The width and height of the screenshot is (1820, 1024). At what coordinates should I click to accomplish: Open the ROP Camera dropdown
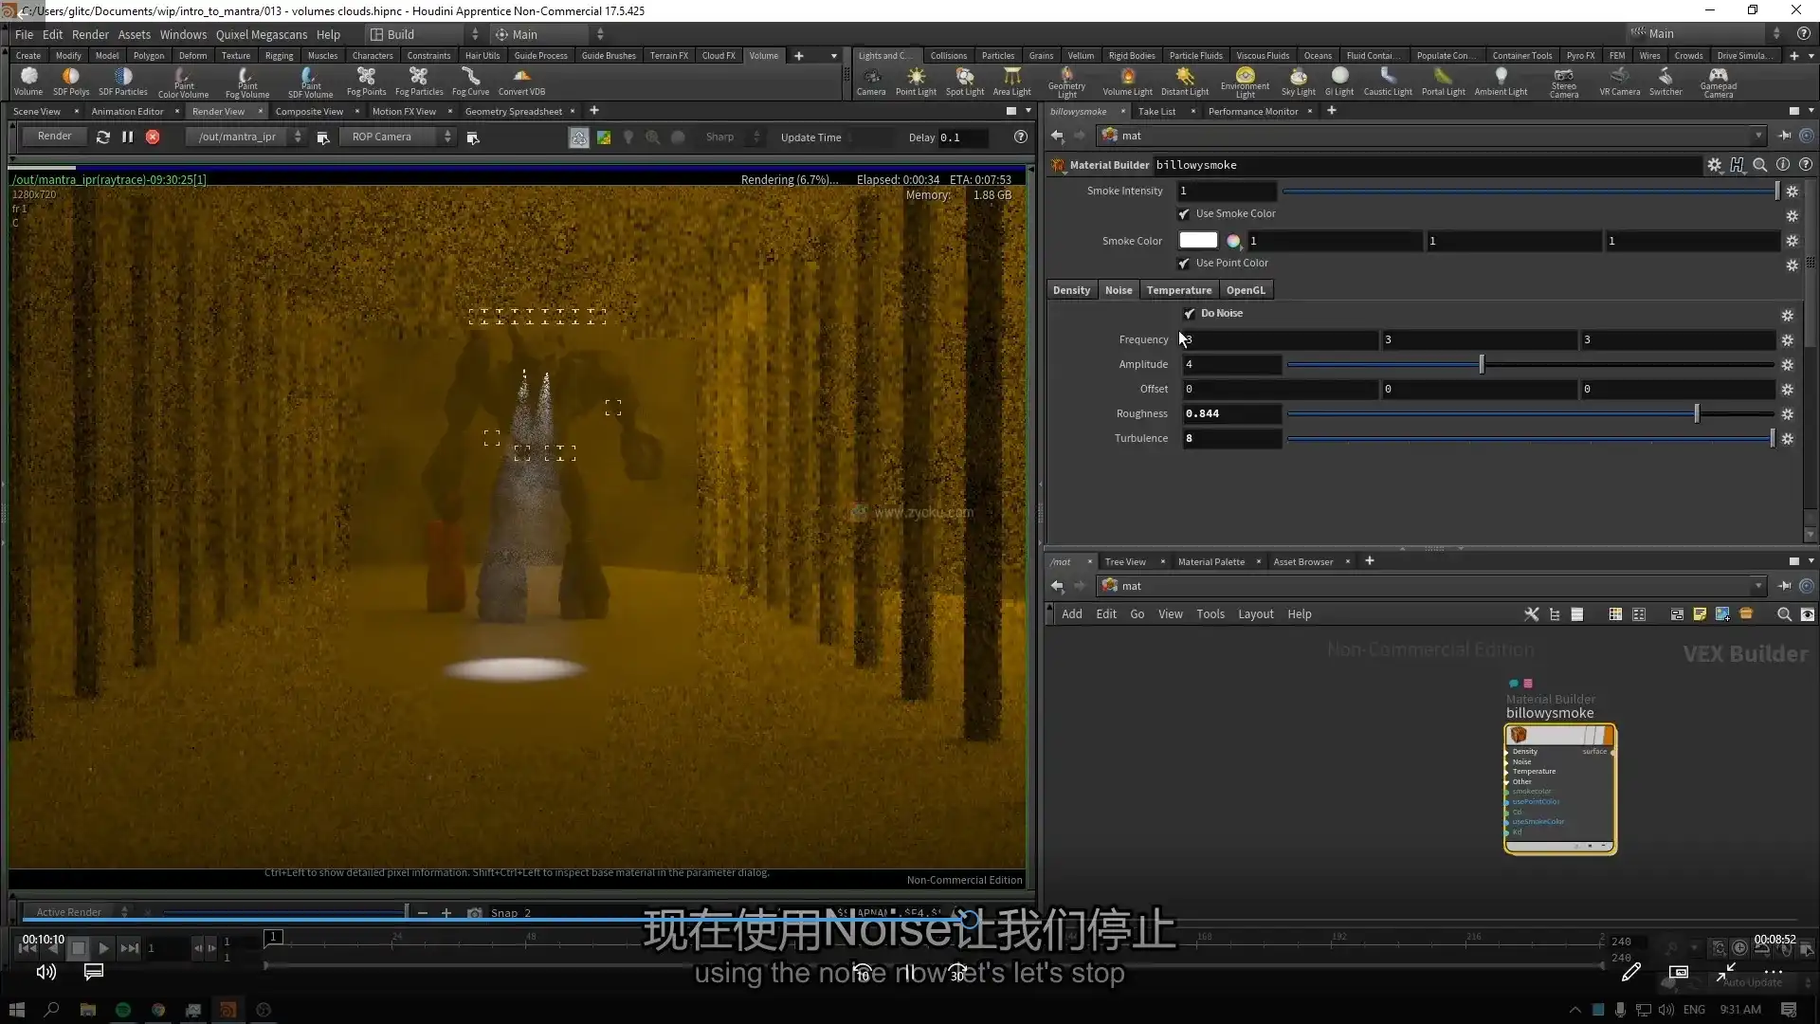click(x=446, y=137)
